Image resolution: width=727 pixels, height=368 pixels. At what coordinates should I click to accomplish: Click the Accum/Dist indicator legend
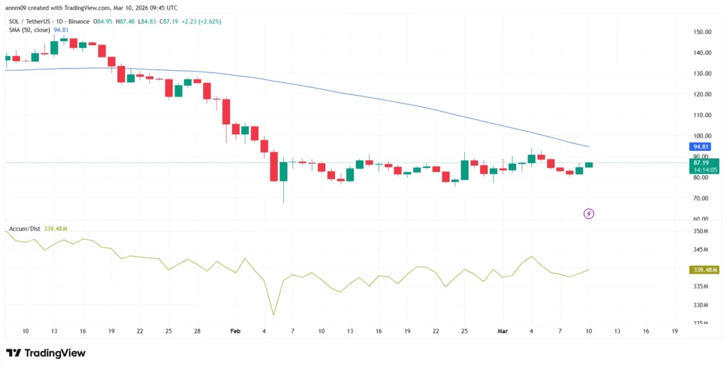coord(23,229)
